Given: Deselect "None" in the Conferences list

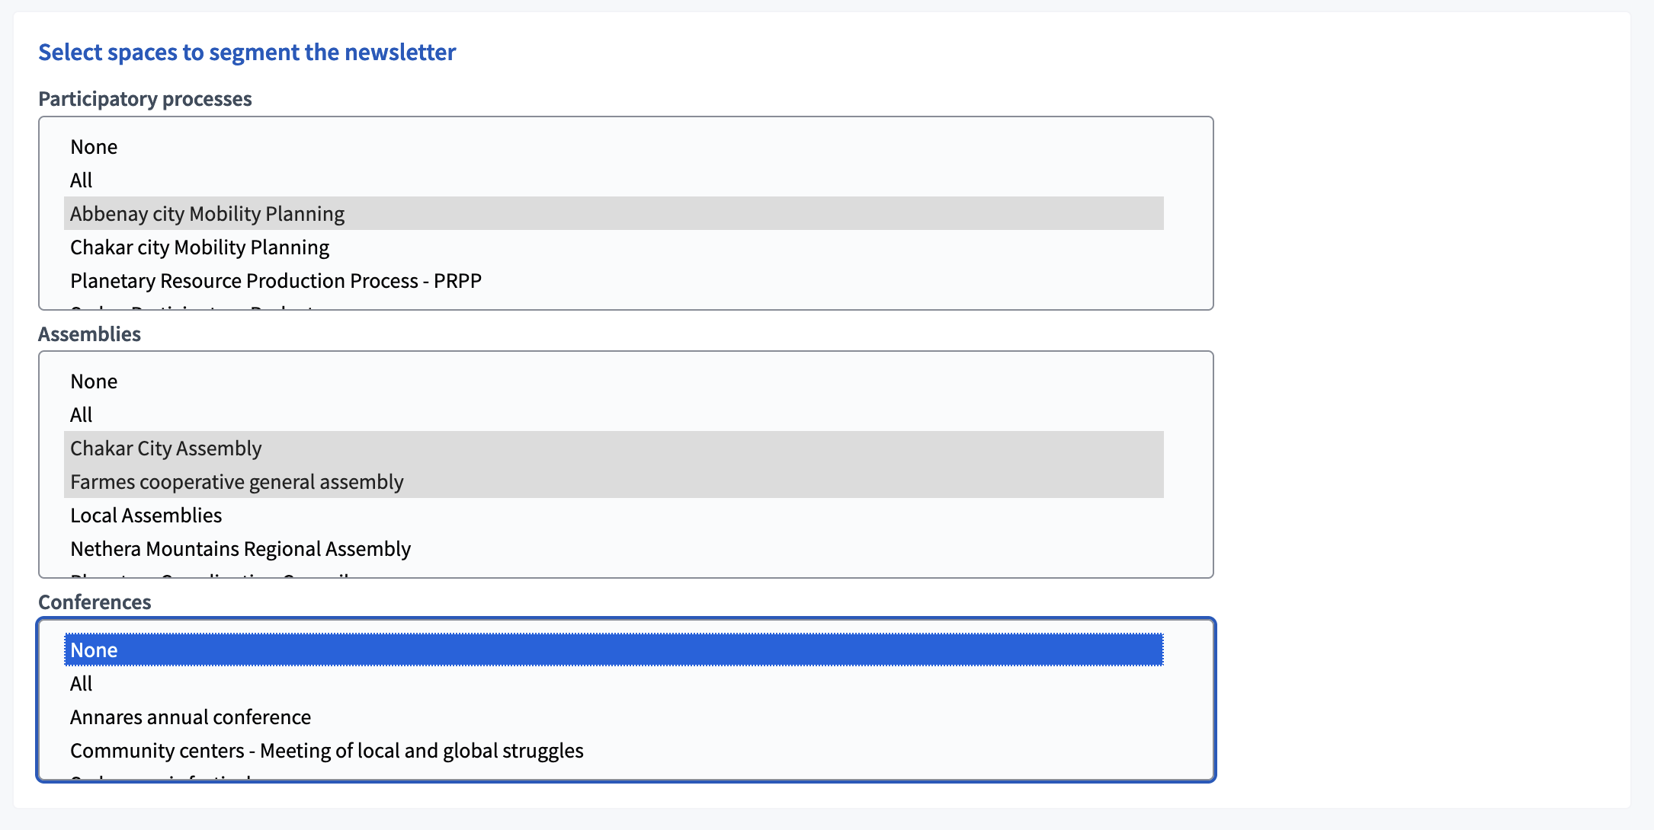Looking at the screenshot, I should [94, 650].
